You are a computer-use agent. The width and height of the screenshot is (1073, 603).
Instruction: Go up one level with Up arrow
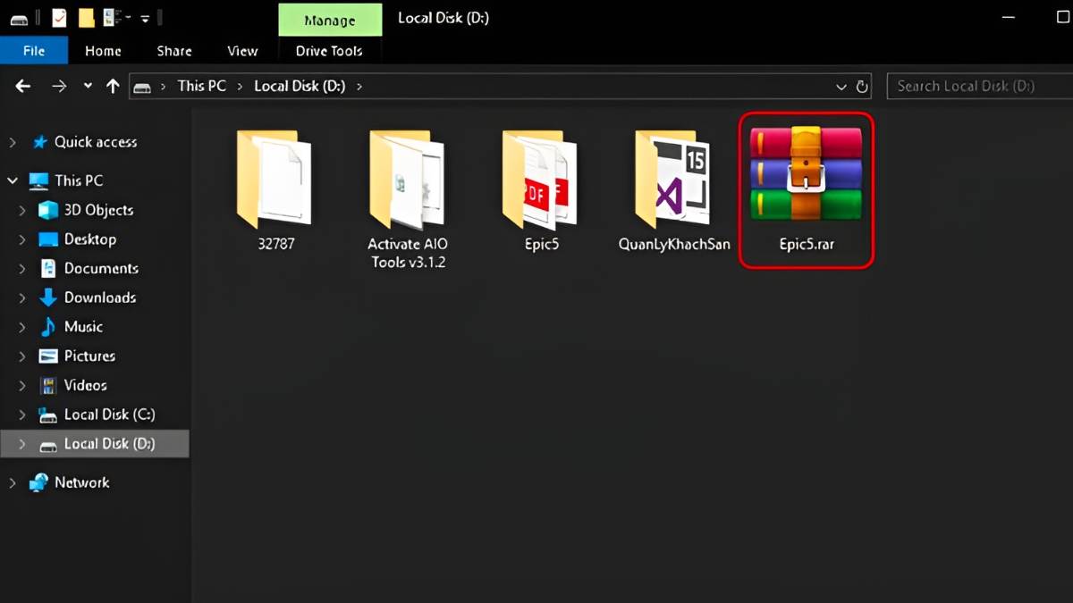click(x=113, y=86)
